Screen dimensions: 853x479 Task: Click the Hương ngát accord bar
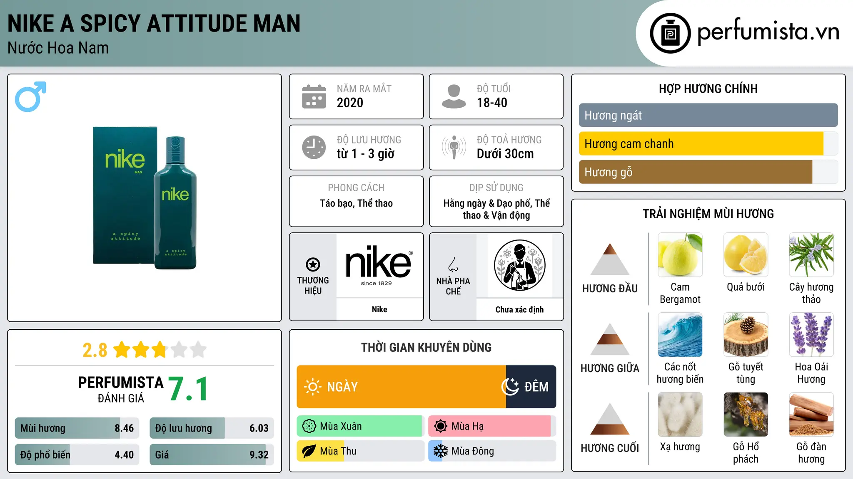[708, 115]
